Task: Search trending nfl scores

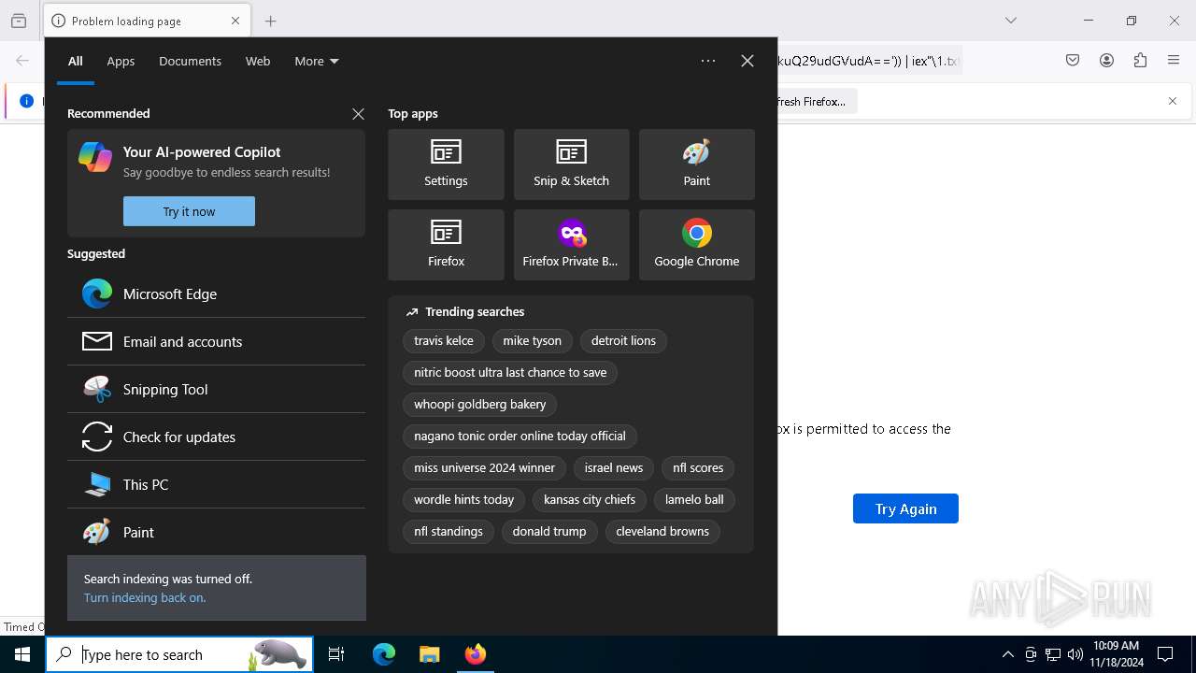Action: (x=698, y=467)
